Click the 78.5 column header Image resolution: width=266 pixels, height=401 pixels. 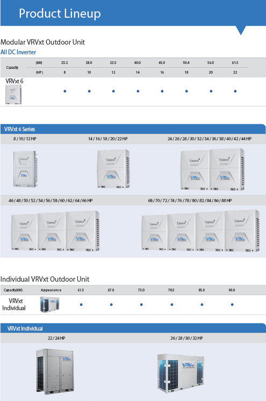(x=171, y=290)
